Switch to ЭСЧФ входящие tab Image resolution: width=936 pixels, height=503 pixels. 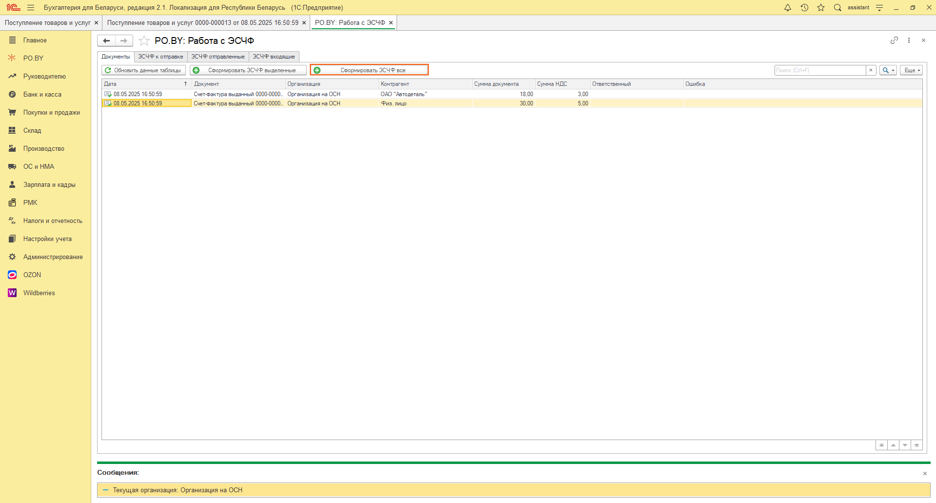pos(274,57)
